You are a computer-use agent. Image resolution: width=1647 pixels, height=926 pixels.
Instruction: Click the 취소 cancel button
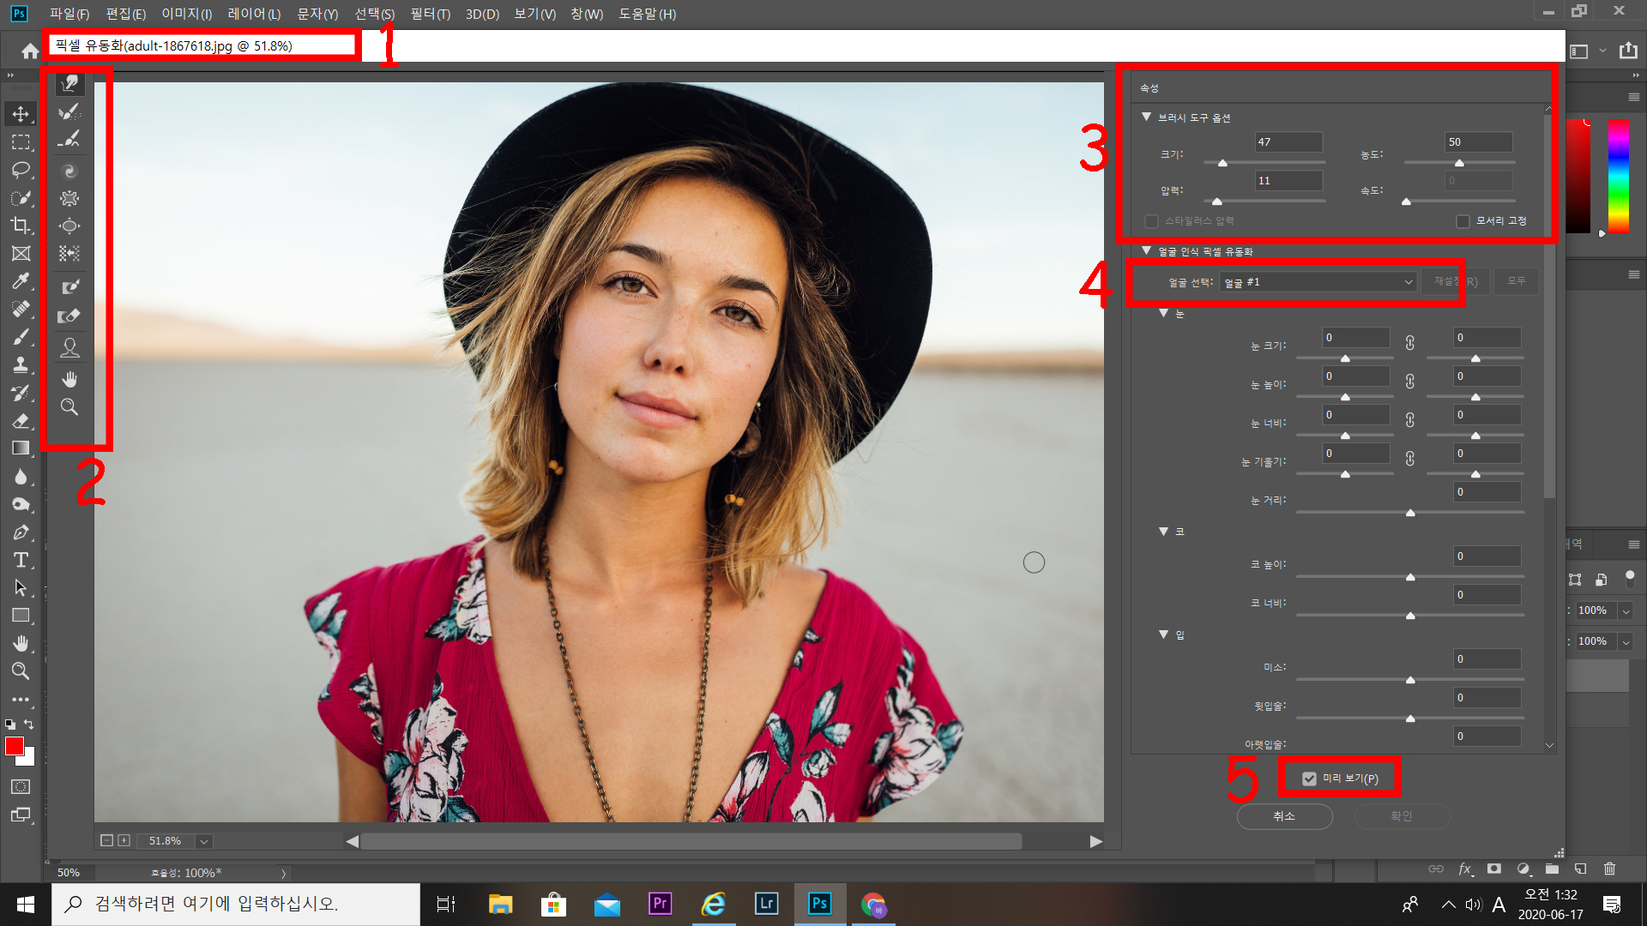1284,816
